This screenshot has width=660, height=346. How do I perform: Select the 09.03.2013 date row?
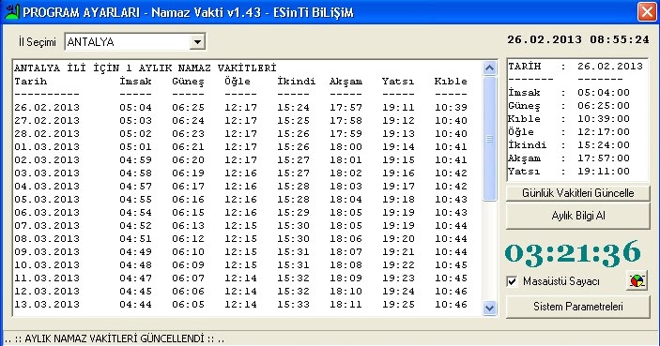tap(240, 252)
